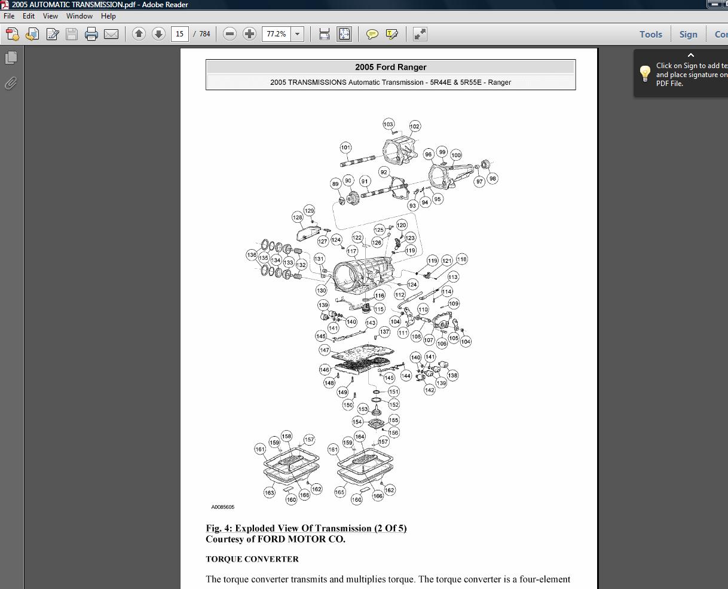Enable scrolling fit-to-width mode icon
Screen dimensions: 728x589
coord(325,34)
